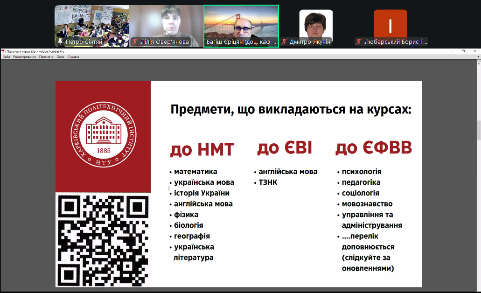The image size is (481, 293).
Task: Select Дмитро Якунін participant tile
Action: [x=316, y=26]
